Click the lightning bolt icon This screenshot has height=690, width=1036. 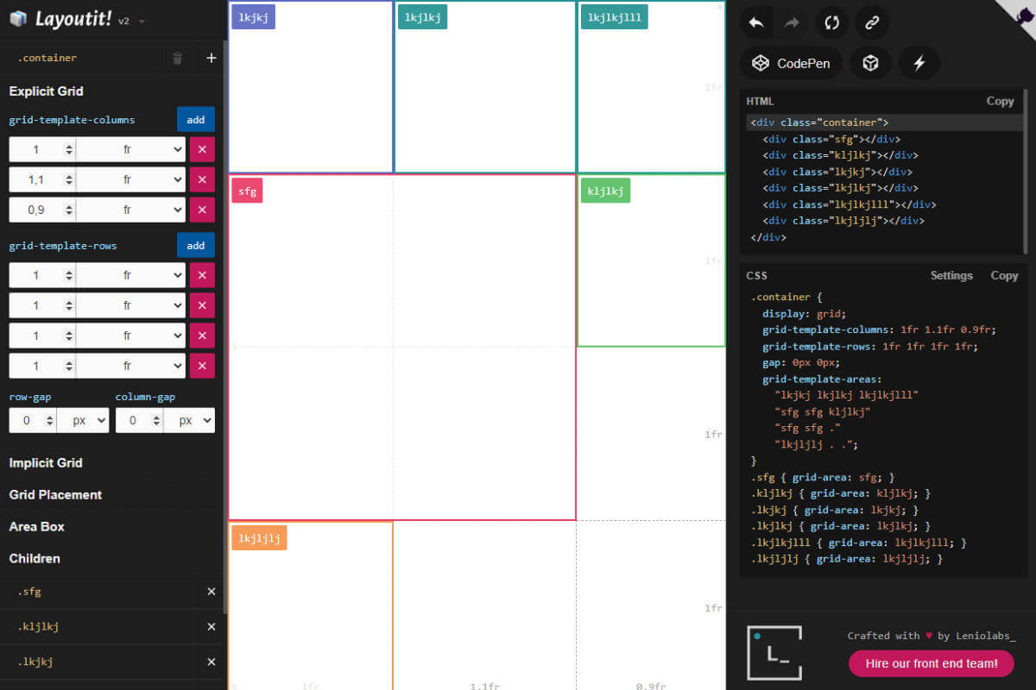pyautogui.click(x=919, y=63)
